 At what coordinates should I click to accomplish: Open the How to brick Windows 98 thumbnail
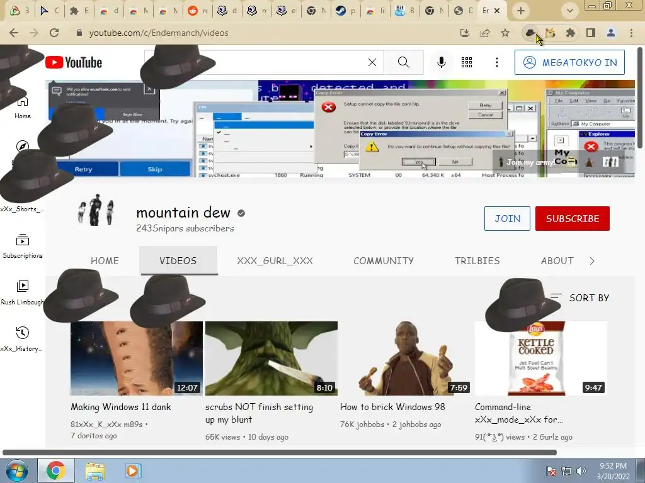(x=406, y=358)
